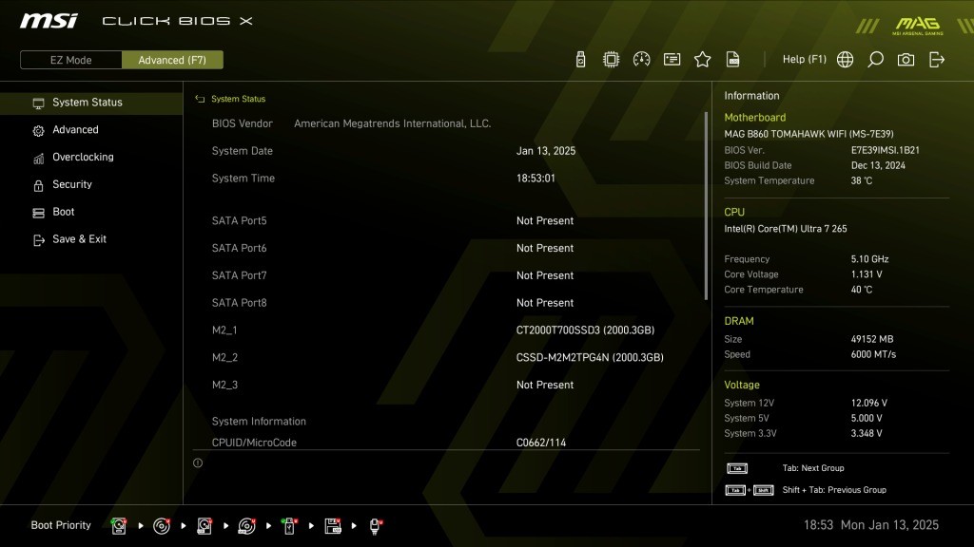The width and height of the screenshot is (974, 547).
Task: Open the Favorites star icon
Action: 702,60
